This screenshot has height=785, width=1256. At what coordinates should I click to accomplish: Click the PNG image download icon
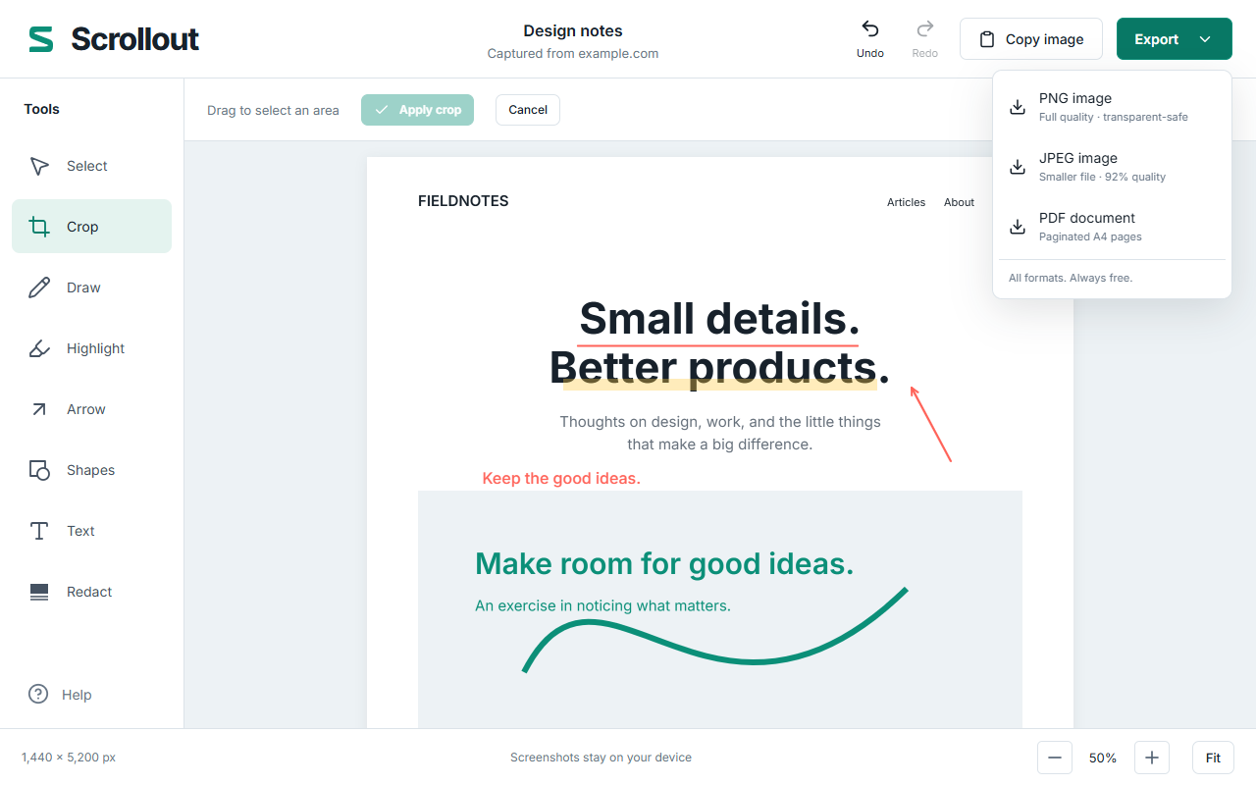(x=1018, y=107)
